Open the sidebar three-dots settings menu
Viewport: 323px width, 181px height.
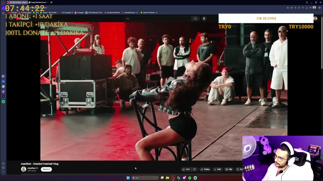3,172
